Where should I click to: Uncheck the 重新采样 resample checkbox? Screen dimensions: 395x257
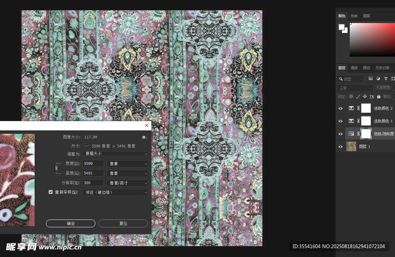coord(51,192)
